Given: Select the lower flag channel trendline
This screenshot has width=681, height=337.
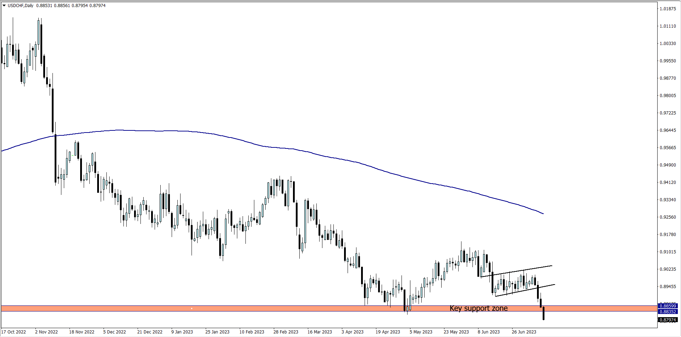Looking at the screenshot, I should point(525,290).
